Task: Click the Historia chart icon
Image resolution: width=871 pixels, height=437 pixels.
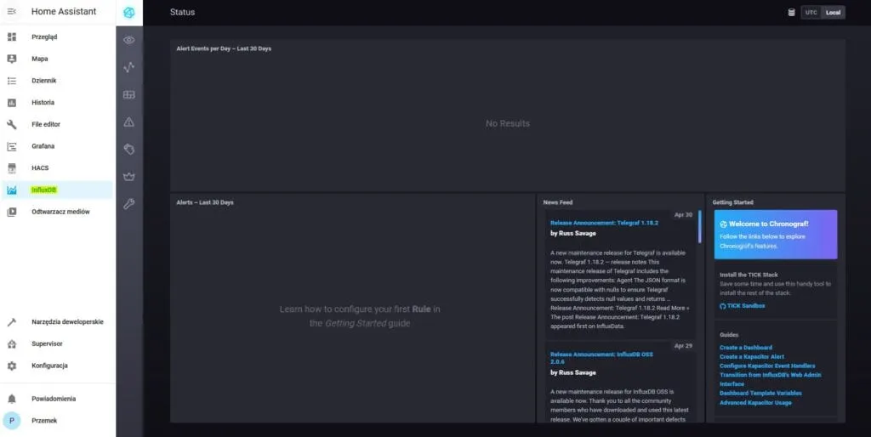Action: pos(12,103)
